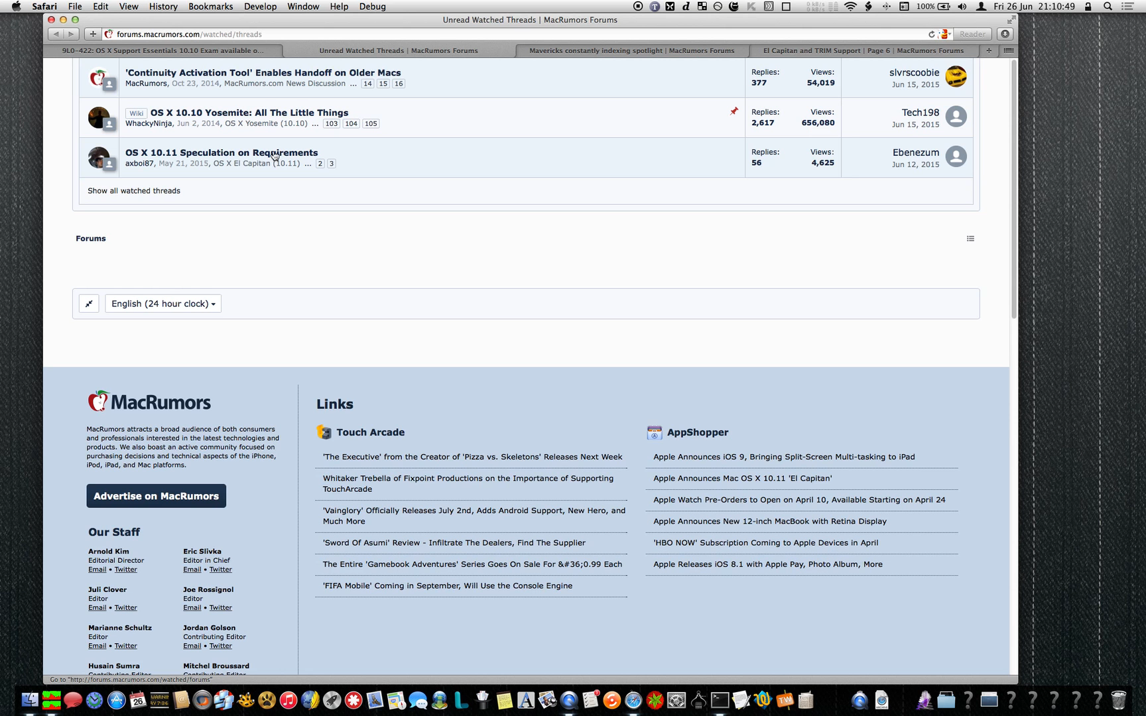
Task: Open a new tab with the plus icon
Action: 989,50
